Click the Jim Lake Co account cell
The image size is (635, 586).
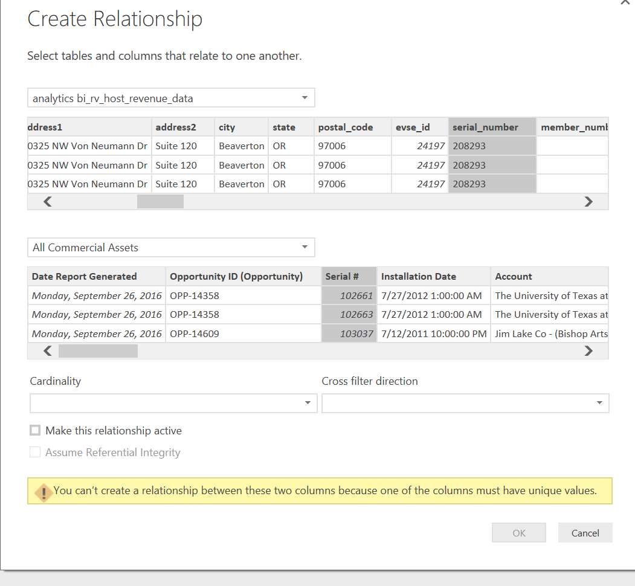[550, 333]
